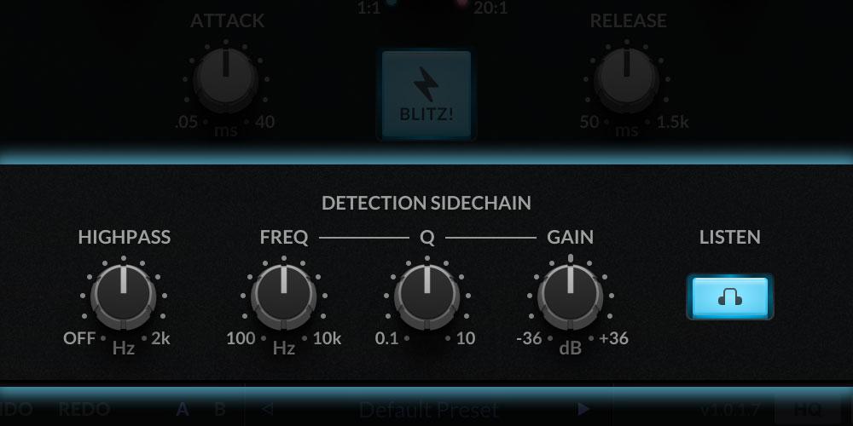This screenshot has width=853, height=426.
Task: Click the HIGHPASS filter knob
Action: tap(124, 296)
